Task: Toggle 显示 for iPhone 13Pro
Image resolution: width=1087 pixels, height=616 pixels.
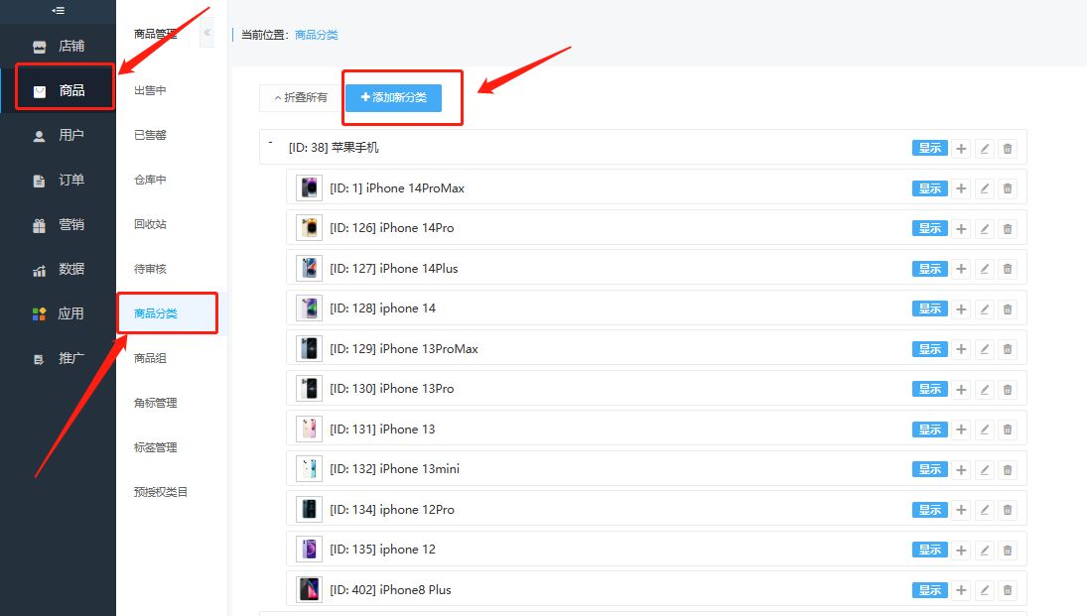Action: [x=929, y=389]
